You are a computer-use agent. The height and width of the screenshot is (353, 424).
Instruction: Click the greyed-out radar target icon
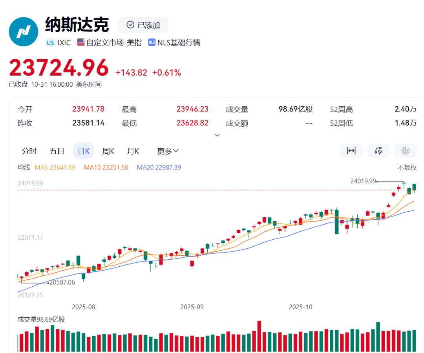pyautogui.click(x=405, y=151)
